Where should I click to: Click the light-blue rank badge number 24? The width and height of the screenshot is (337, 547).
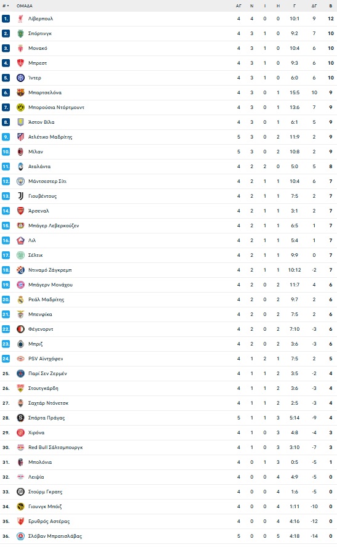6,359
